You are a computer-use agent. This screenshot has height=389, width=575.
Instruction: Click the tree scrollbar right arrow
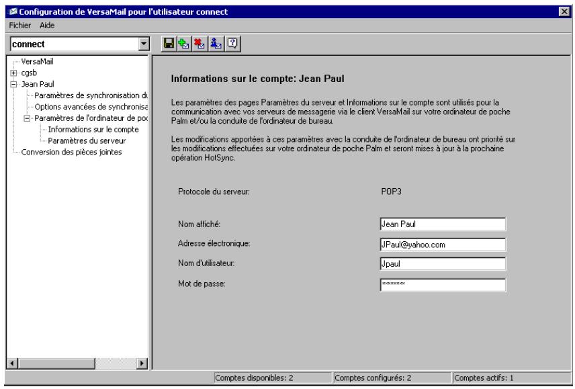tap(142, 363)
